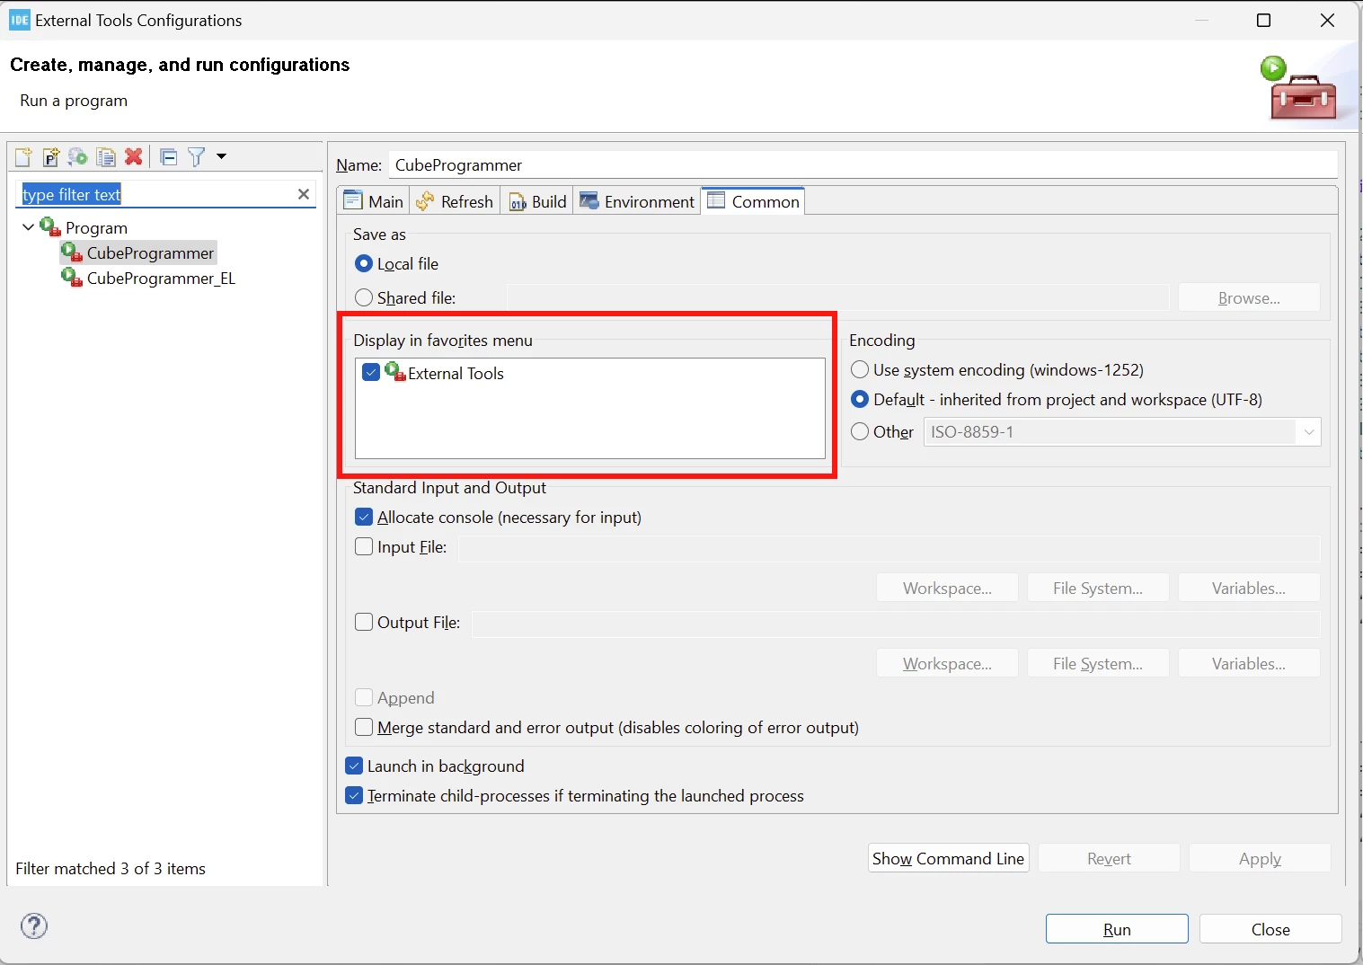Open the filter launch configurations icon
Image resolution: width=1363 pixels, height=965 pixels.
196,157
